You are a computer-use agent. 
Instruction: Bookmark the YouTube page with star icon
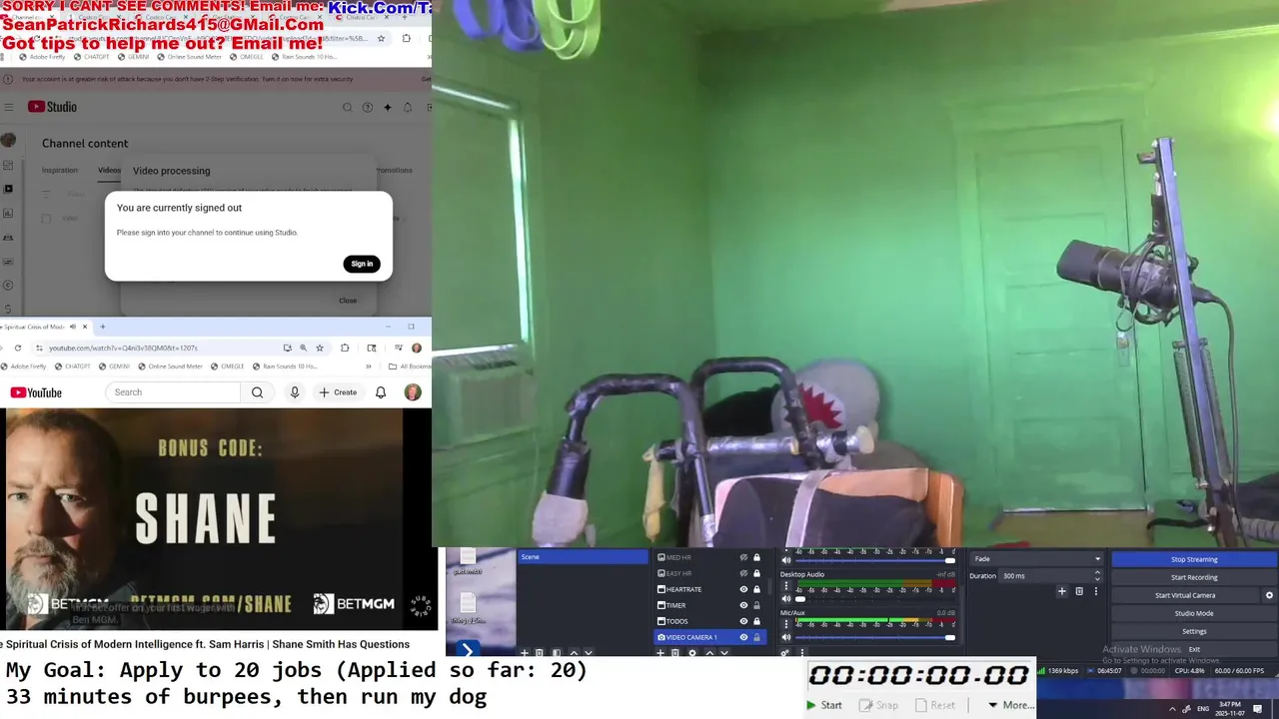pos(320,348)
